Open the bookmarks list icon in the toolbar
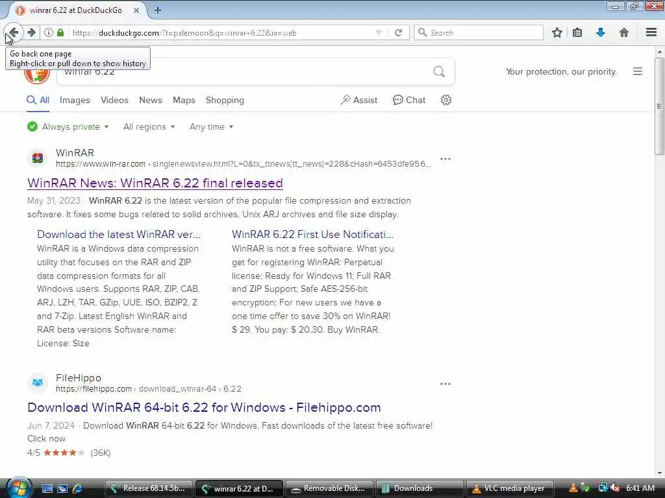665x498 pixels. click(577, 32)
